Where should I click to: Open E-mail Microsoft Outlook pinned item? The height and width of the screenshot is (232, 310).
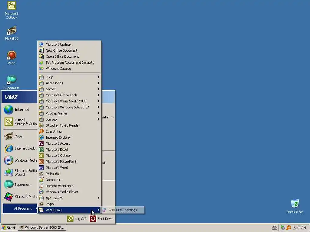20,122
